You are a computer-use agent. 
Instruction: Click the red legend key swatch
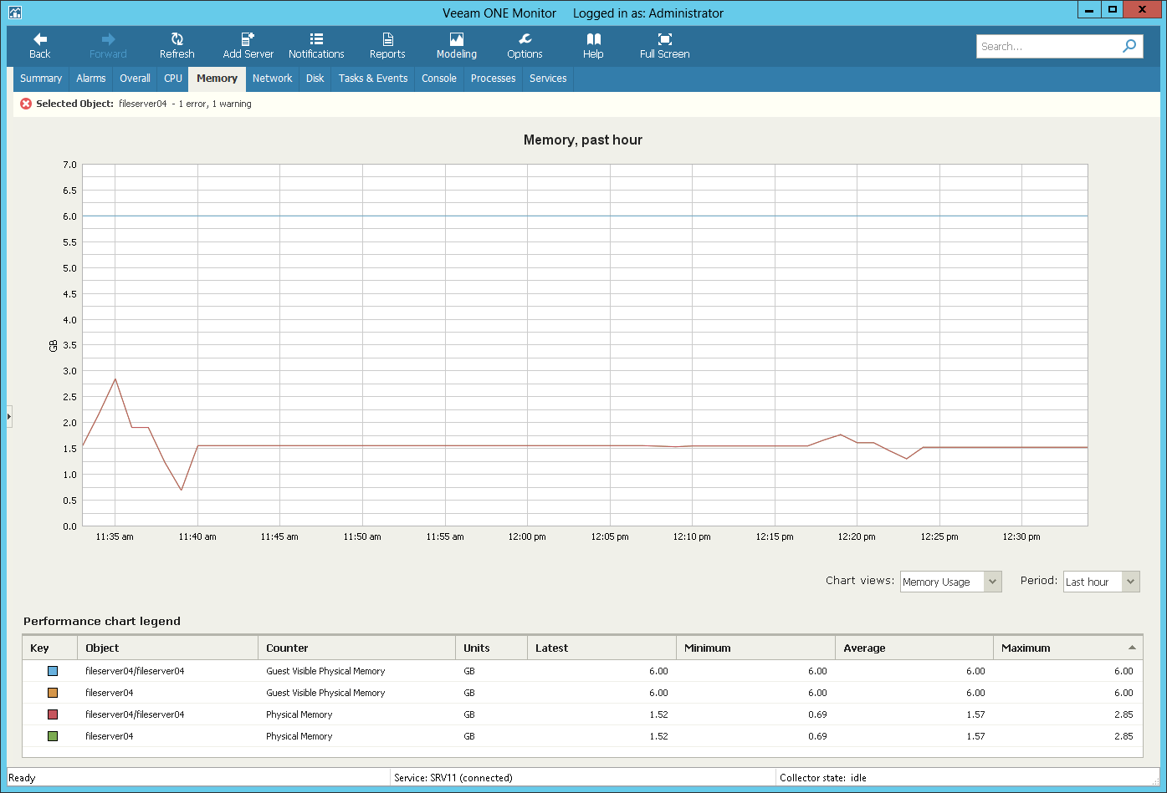pyautogui.click(x=53, y=714)
